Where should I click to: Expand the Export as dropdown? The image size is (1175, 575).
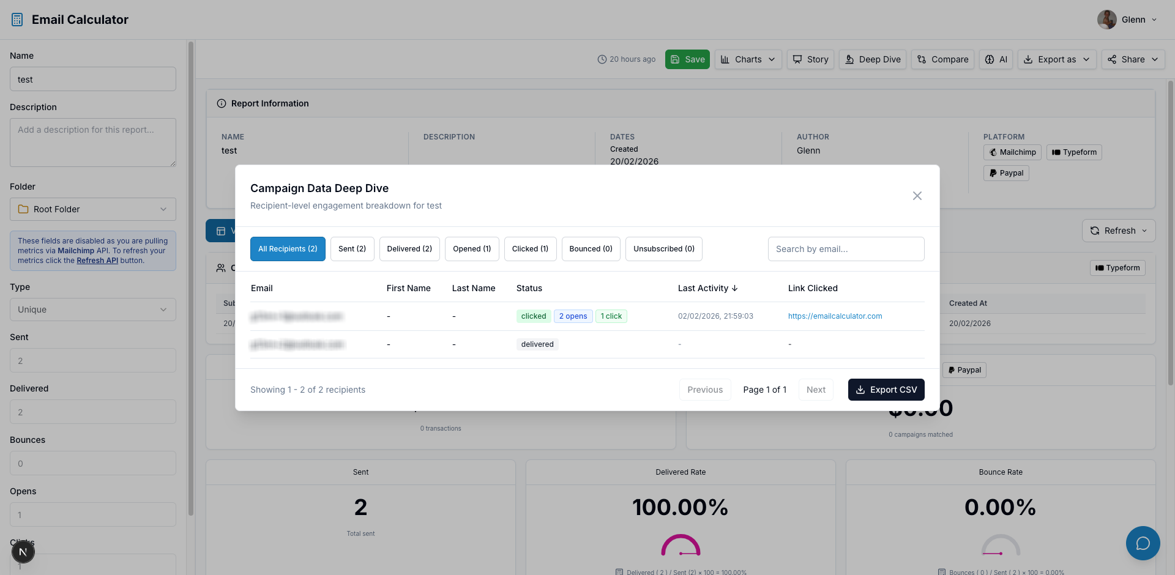[x=1056, y=59]
